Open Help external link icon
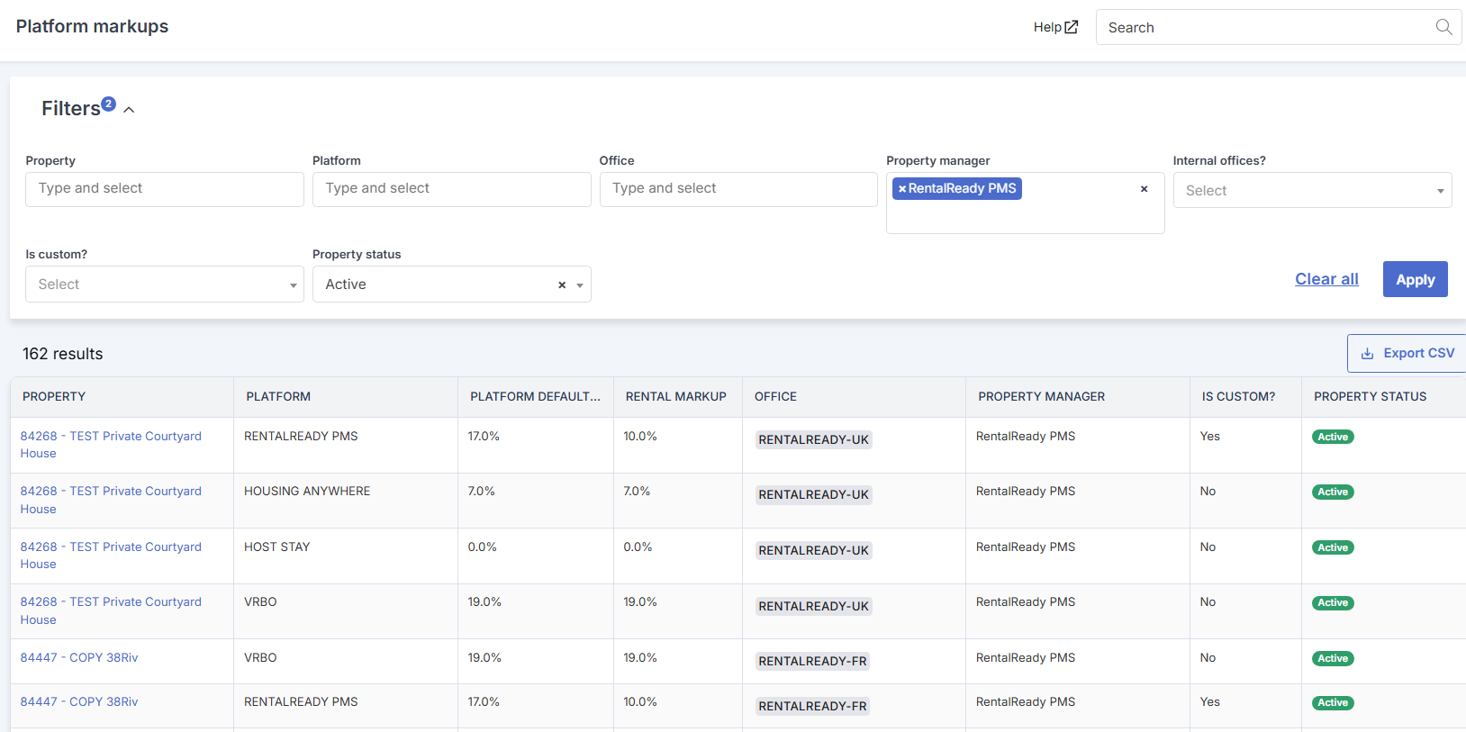Screen dimensions: 1466x732 pyautogui.click(x=1072, y=27)
